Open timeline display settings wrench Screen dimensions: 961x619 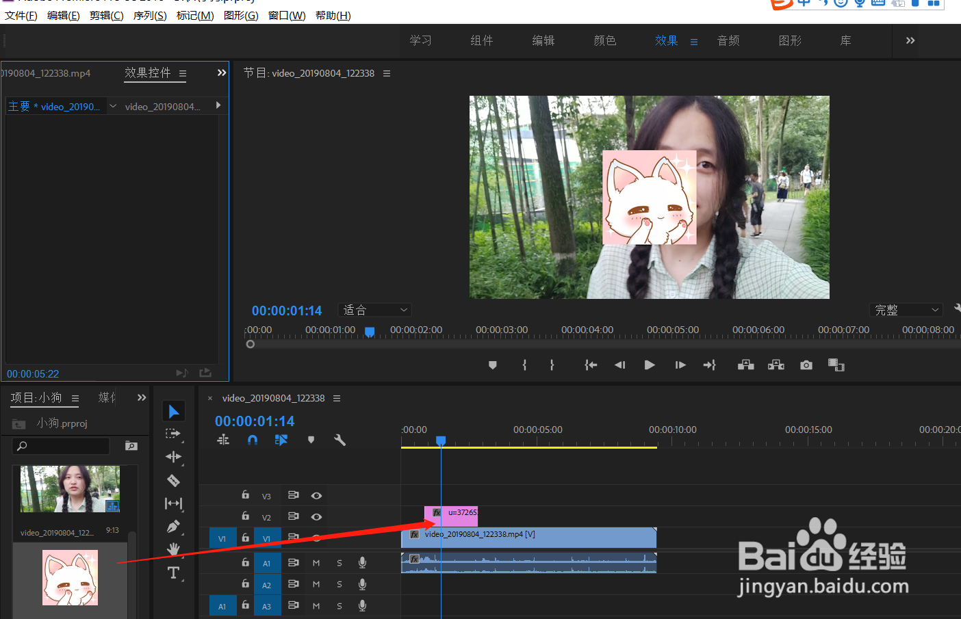(339, 440)
